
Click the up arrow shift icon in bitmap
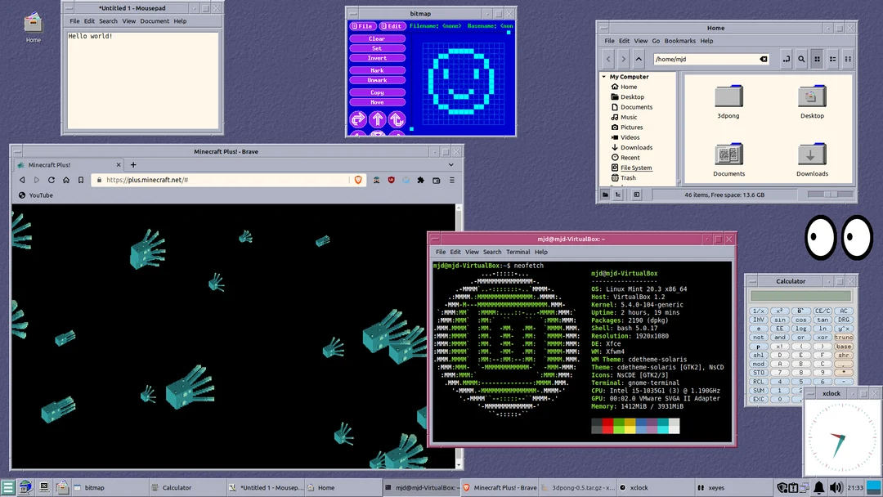coord(377,119)
